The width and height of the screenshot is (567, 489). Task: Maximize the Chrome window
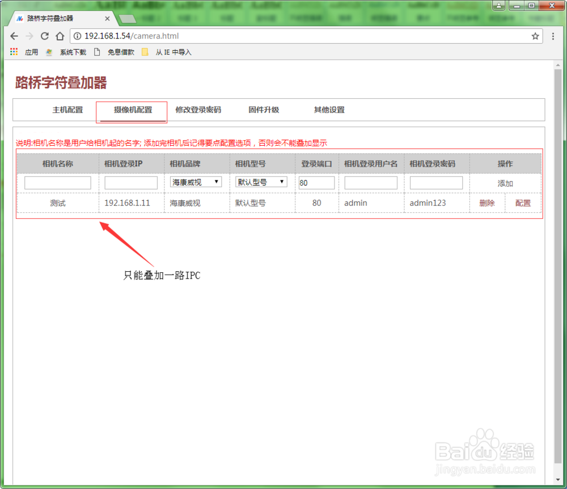pyautogui.click(x=531, y=6)
